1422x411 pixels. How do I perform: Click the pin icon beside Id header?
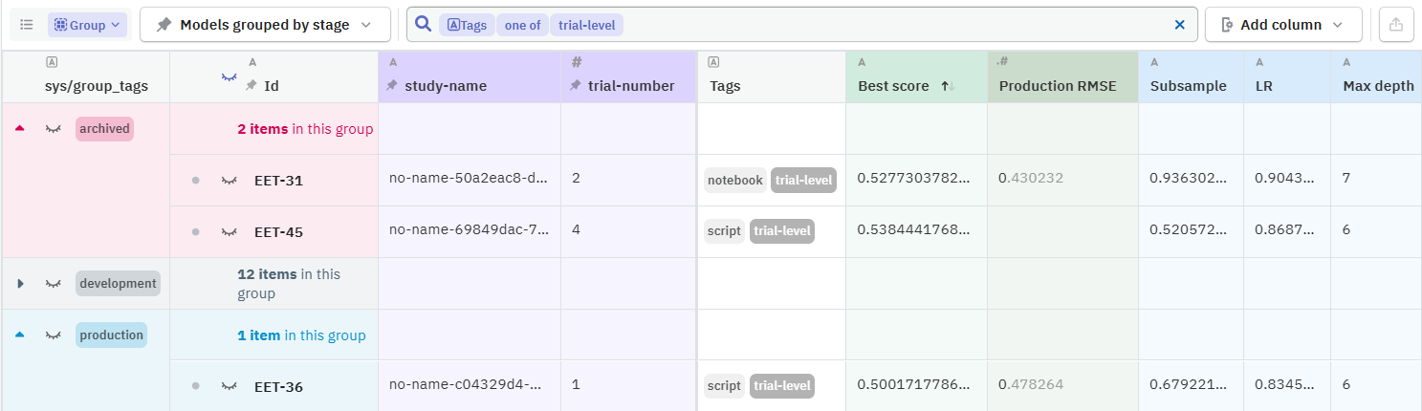[x=252, y=86]
